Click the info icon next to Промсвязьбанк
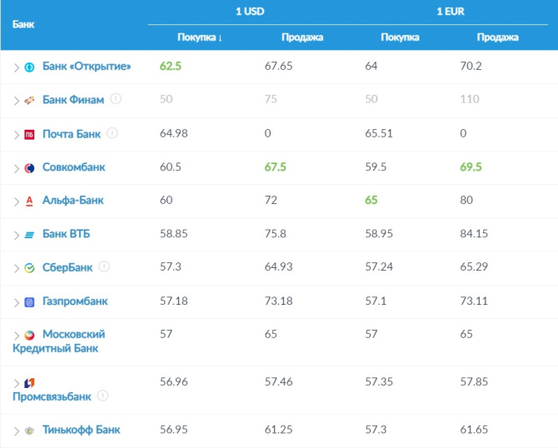 (102, 396)
